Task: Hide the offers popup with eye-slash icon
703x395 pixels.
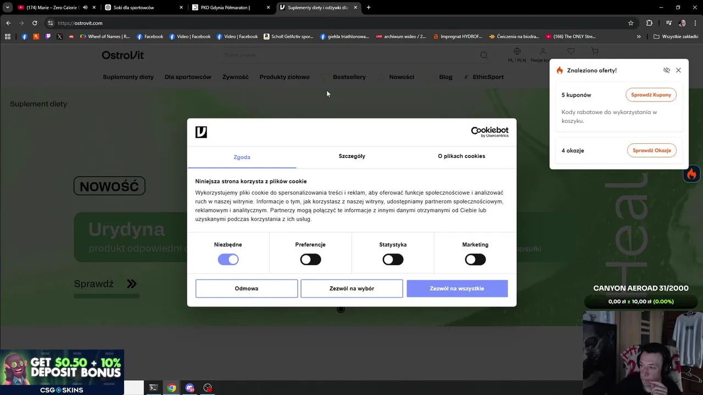Action: pyautogui.click(x=667, y=70)
